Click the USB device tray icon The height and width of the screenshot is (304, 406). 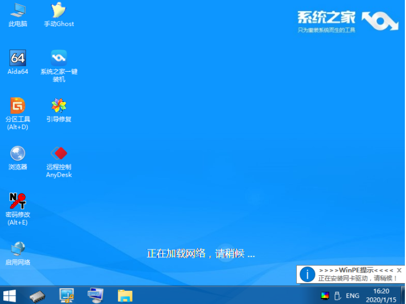tap(337, 296)
